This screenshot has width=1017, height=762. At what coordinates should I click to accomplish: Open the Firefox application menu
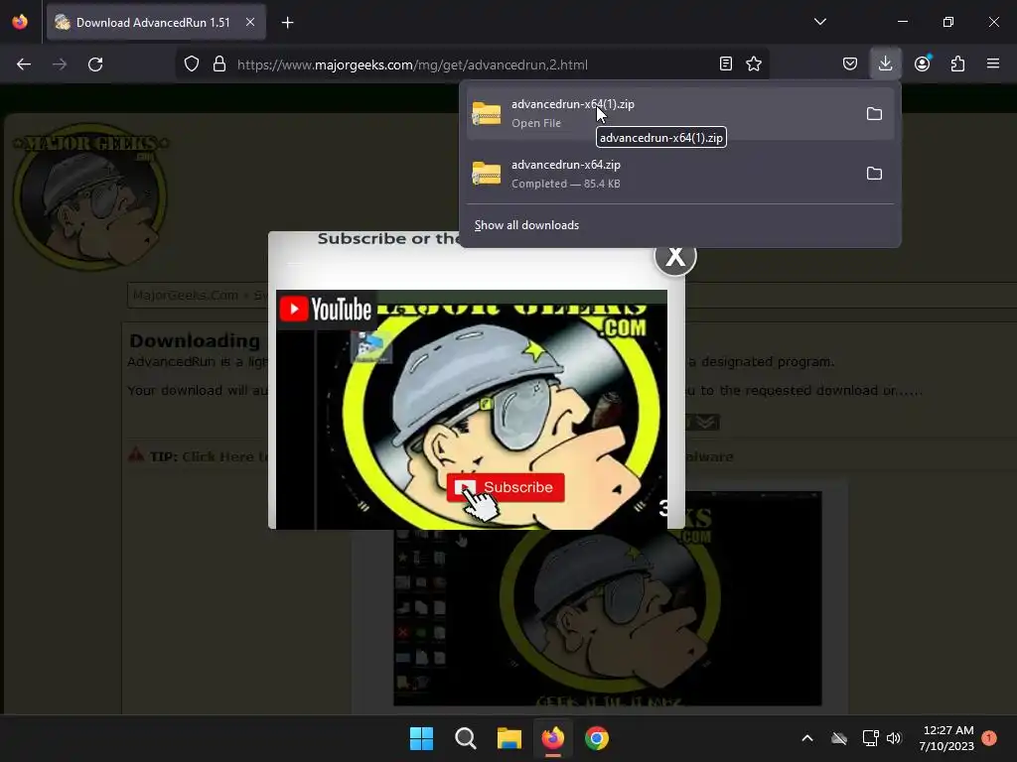coord(993,63)
